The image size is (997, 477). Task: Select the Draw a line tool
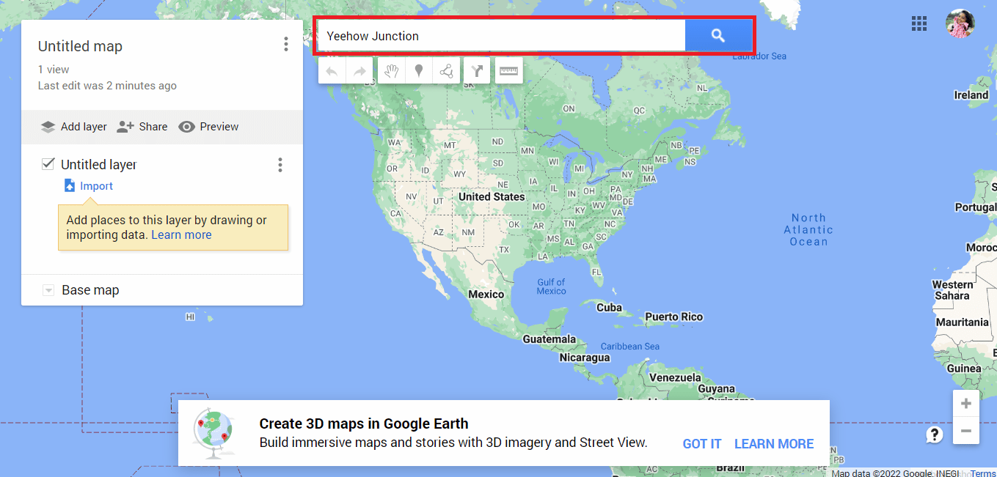coord(446,71)
